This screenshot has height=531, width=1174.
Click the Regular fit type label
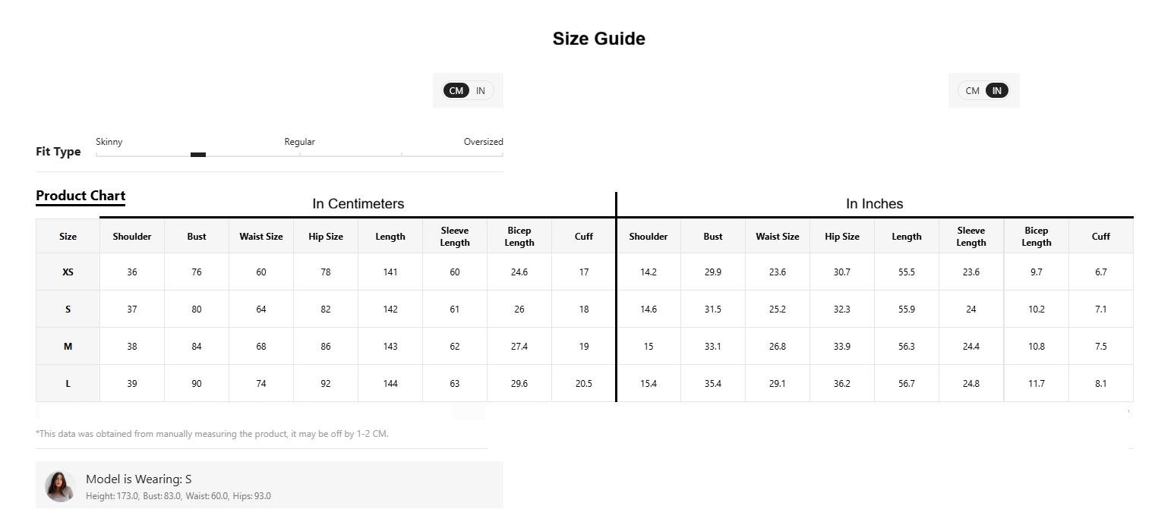coord(299,142)
